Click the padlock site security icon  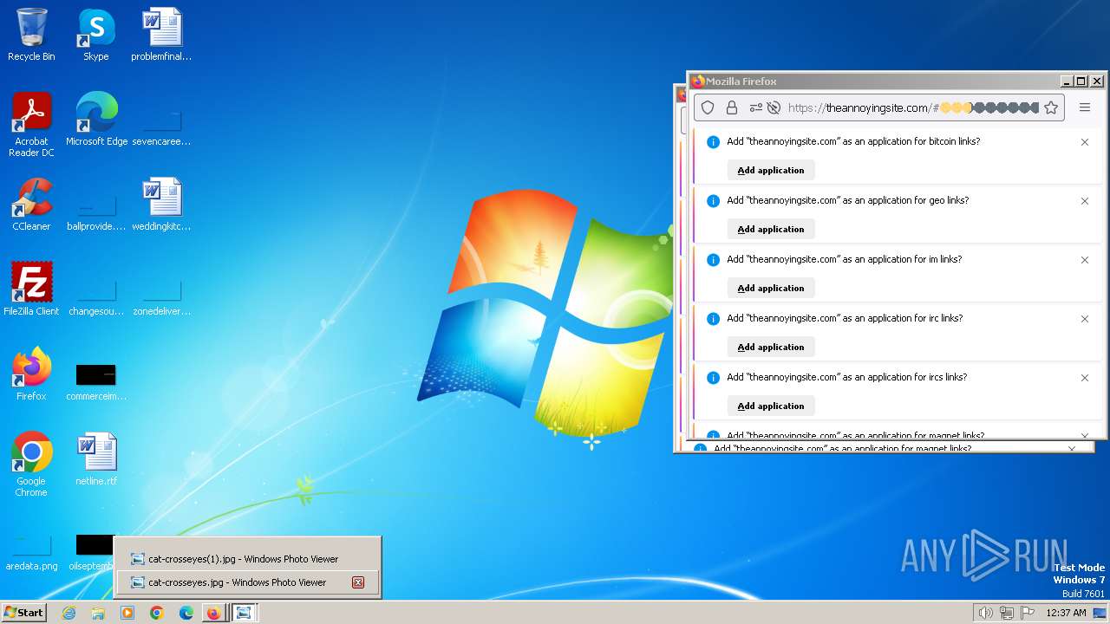tap(732, 107)
